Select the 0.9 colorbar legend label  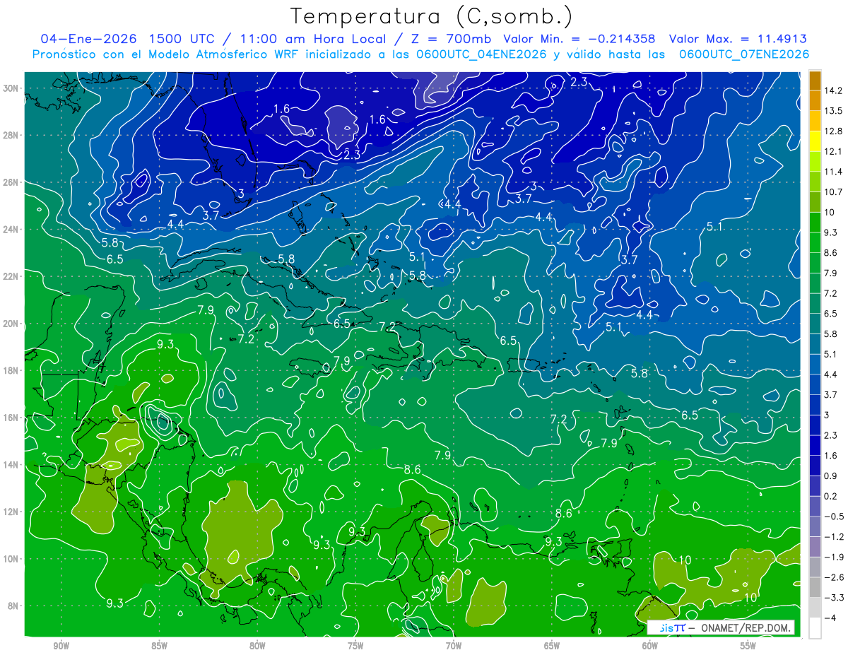[x=830, y=476]
